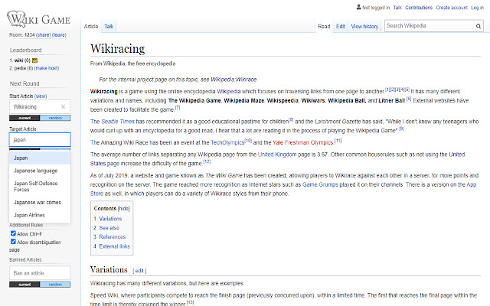Open the Wikipedia link in first paragraph
The height and width of the screenshot is (306, 490).
pos(229,92)
